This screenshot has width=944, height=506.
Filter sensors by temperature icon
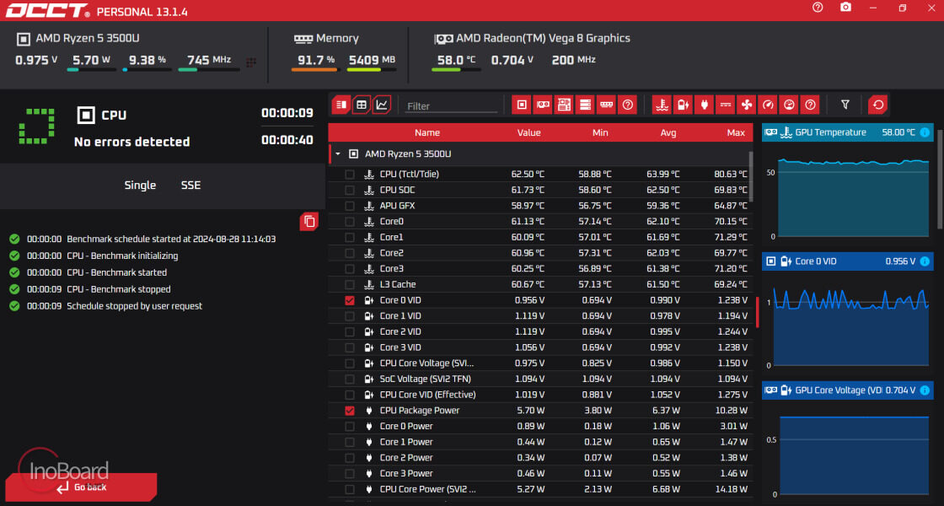tap(662, 105)
